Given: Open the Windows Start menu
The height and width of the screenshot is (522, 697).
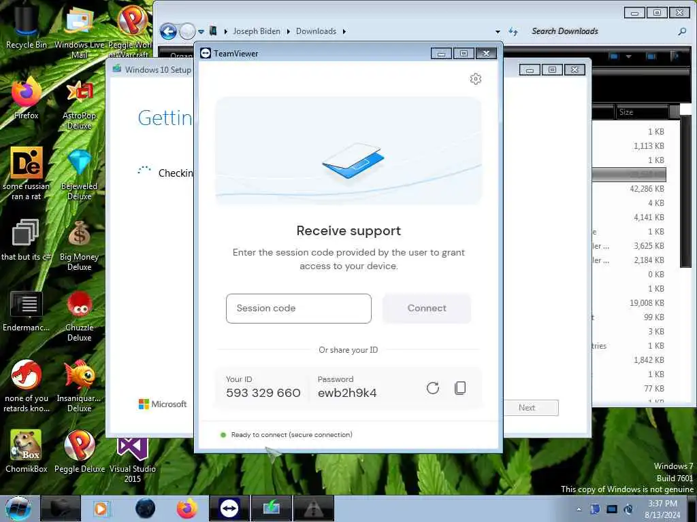Looking at the screenshot, I should point(18,508).
